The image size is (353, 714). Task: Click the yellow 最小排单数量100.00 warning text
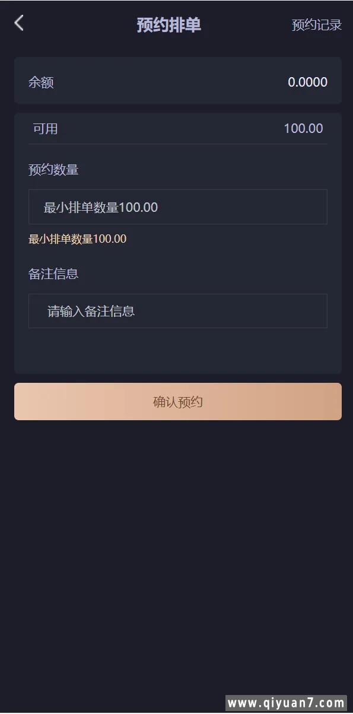[x=77, y=239]
